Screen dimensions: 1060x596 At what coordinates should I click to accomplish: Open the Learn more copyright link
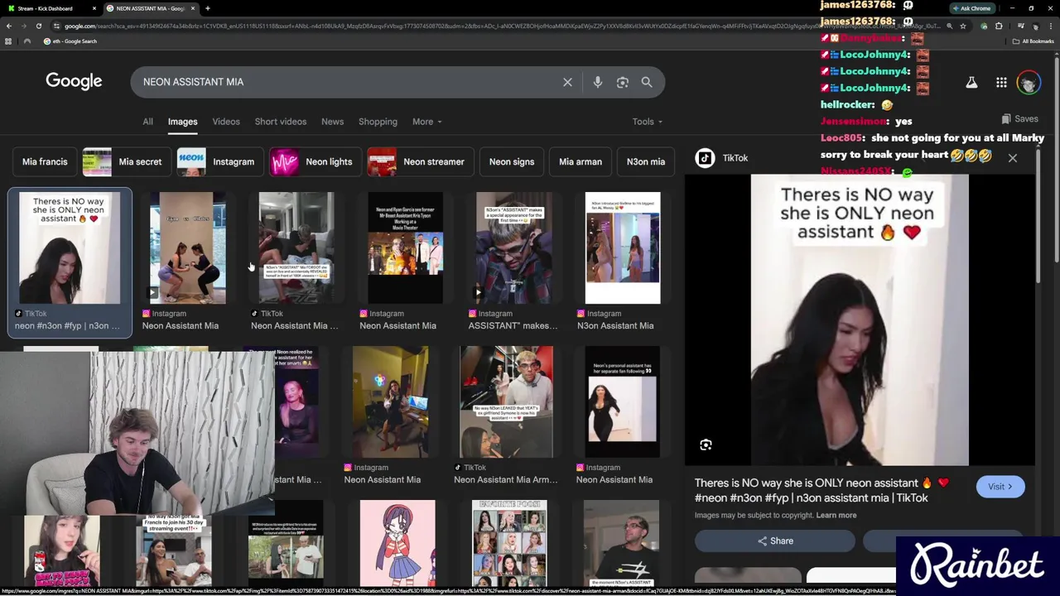coord(836,515)
